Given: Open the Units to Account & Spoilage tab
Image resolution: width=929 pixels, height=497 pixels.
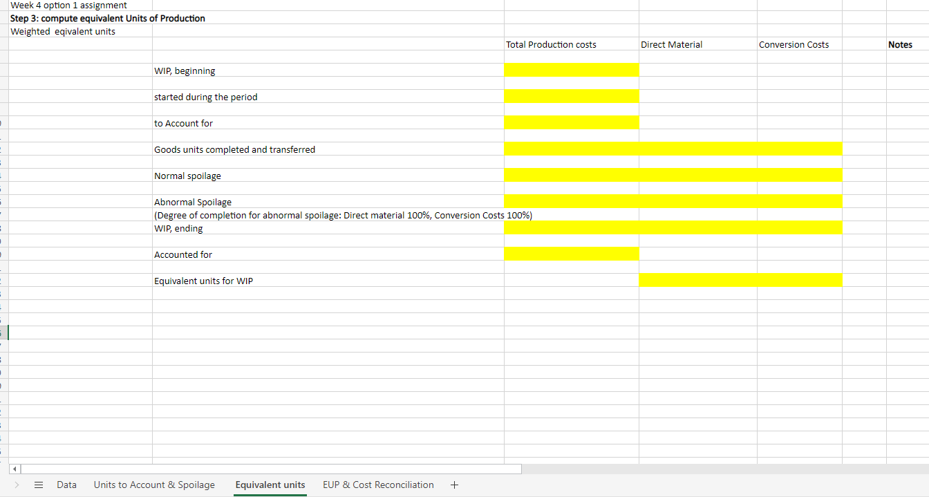Looking at the screenshot, I should (x=154, y=485).
